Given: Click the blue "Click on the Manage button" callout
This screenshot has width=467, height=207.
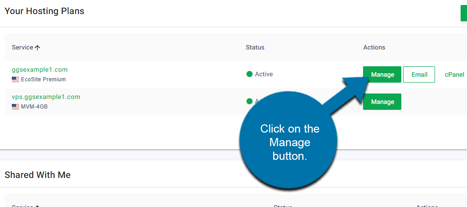Looking at the screenshot, I should (289, 143).
